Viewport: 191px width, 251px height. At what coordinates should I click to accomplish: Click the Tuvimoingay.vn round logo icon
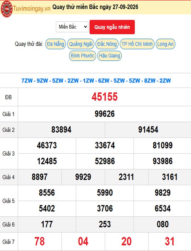6,9
